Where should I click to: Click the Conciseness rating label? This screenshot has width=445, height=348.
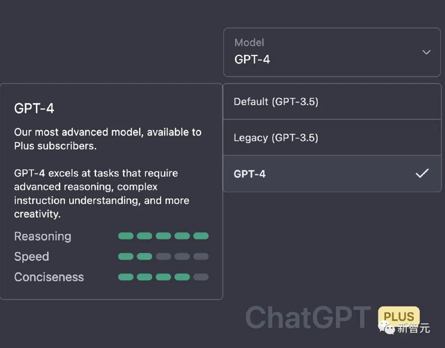(x=49, y=277)
